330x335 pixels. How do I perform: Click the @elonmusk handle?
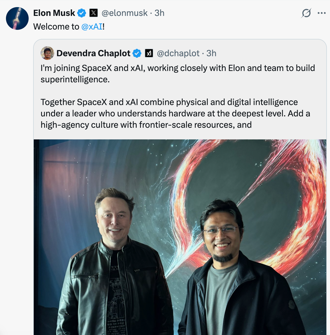point(124,13)
